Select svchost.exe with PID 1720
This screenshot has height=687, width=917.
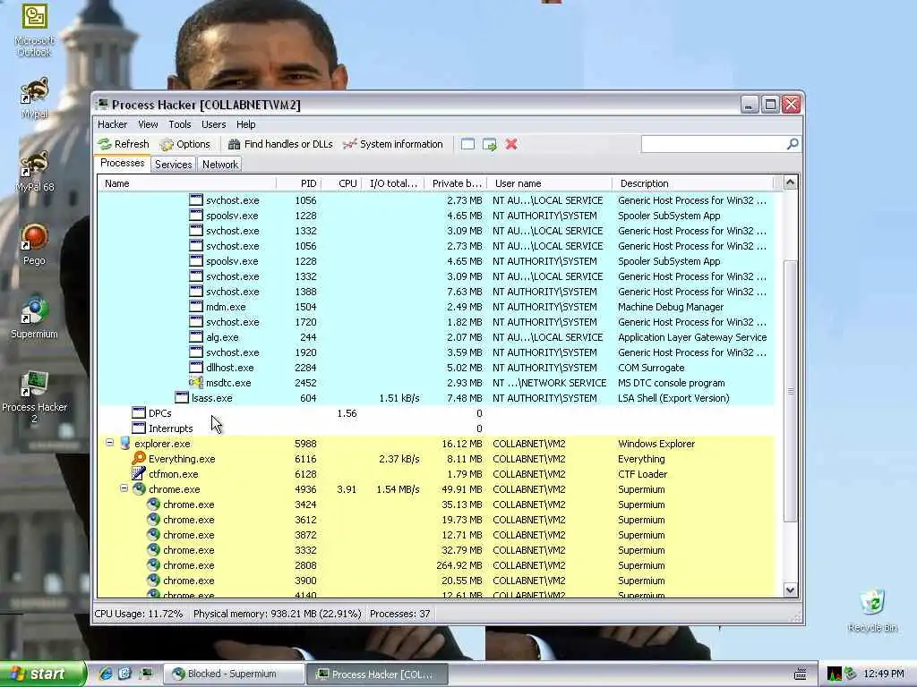pyautogui.click(x=436, y=322)
